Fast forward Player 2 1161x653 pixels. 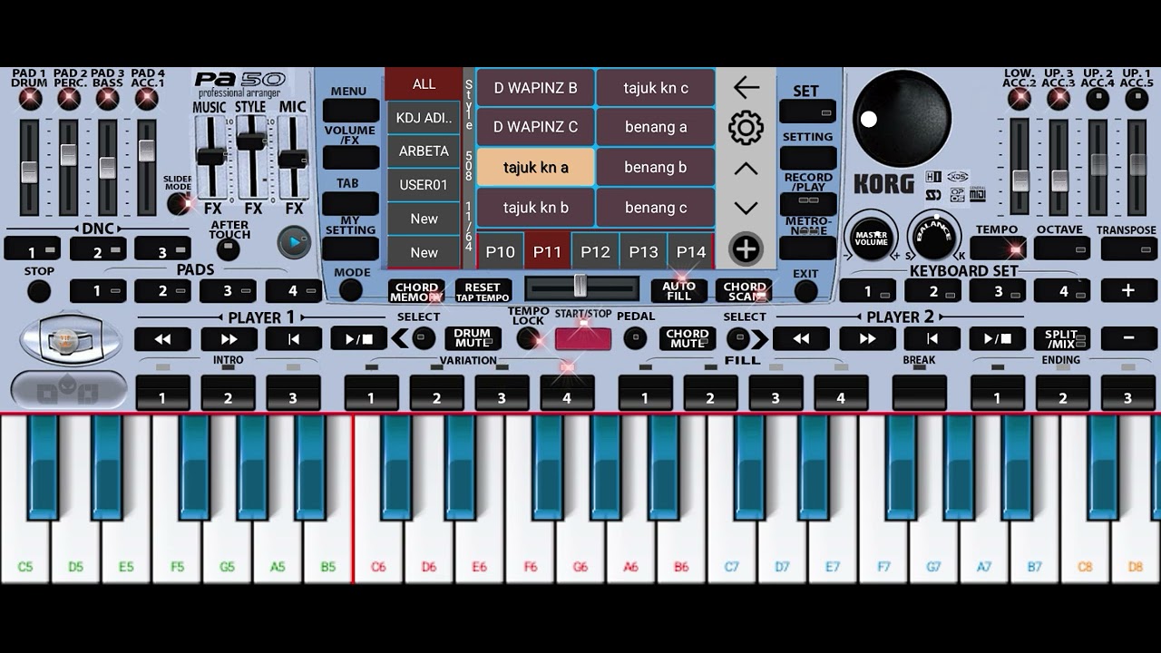[x=867, y=339]
